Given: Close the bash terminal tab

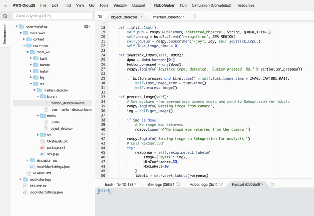Looking at the screenshot, I should click(x=135, y=184).
